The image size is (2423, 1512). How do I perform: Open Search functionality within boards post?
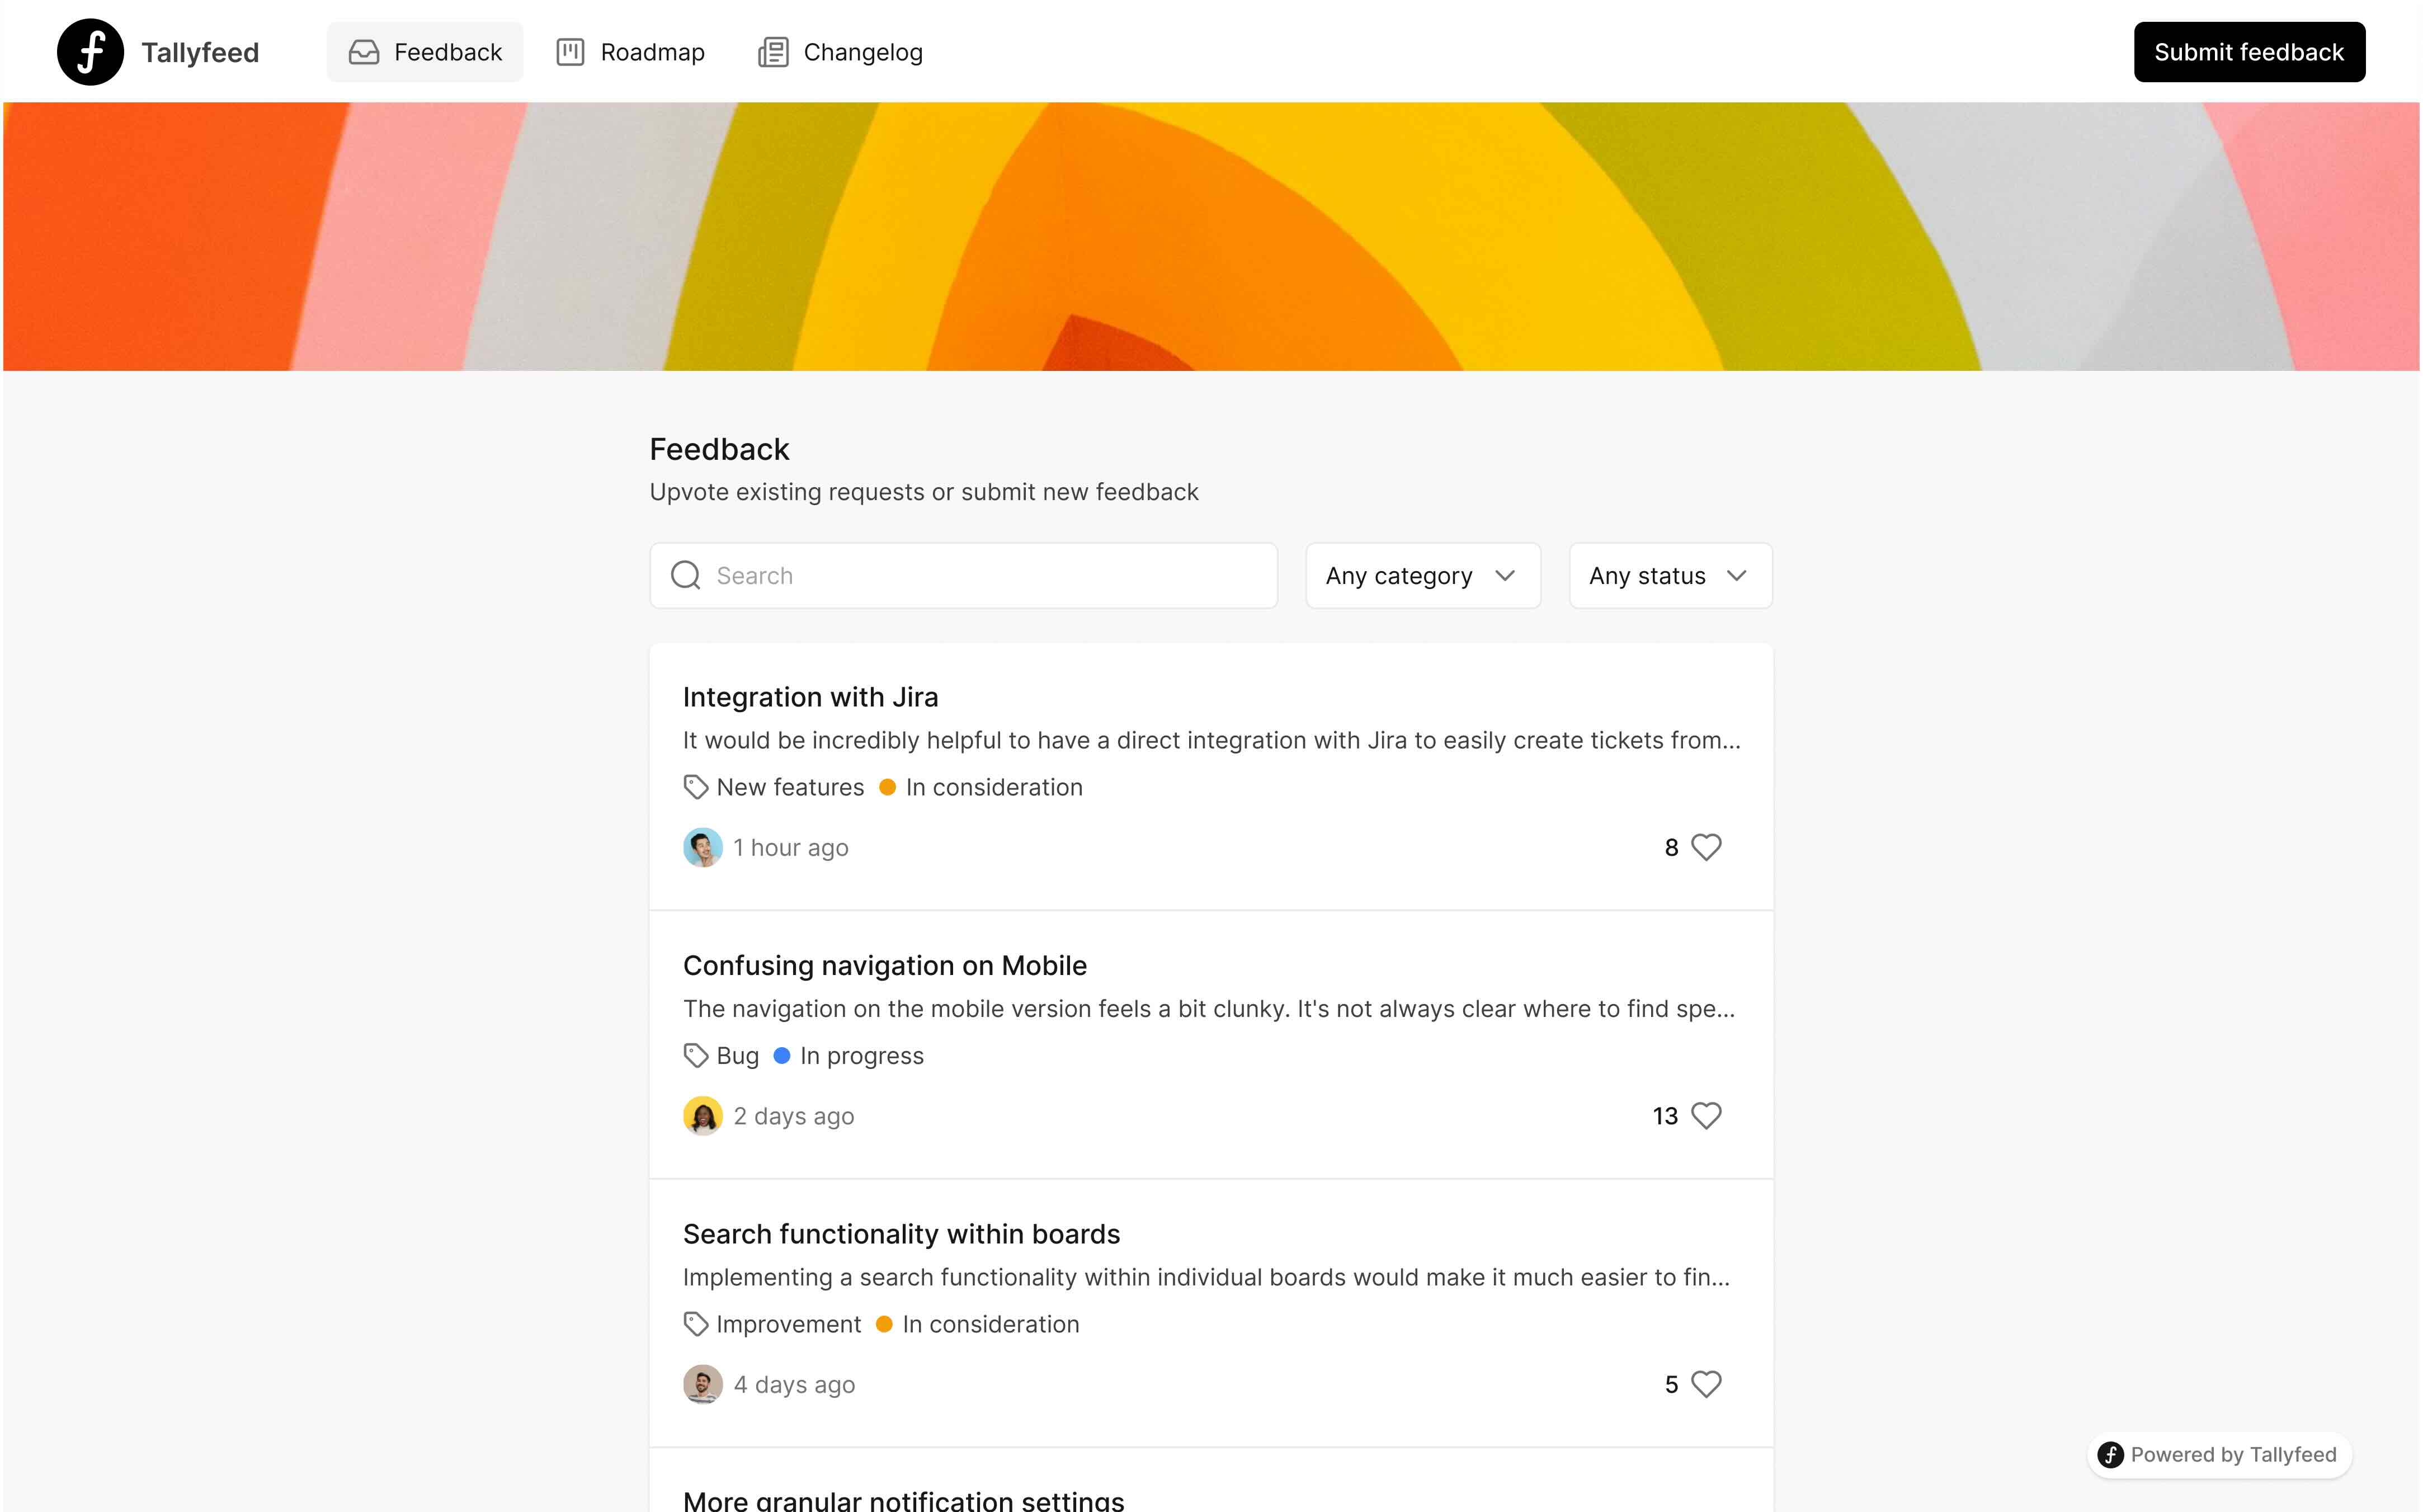click(902, 1234)
